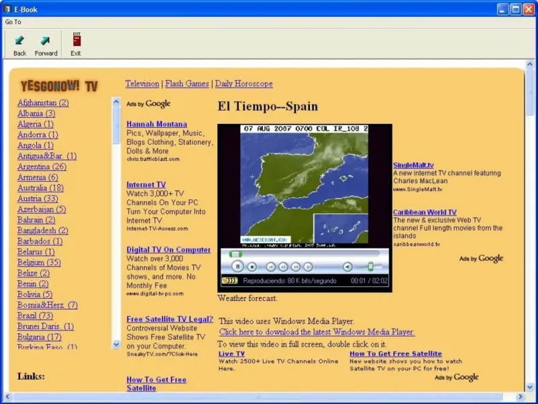Open the Digital TV On Computer ad
Viewport: 538px width, 404px height.
(169, 250)
